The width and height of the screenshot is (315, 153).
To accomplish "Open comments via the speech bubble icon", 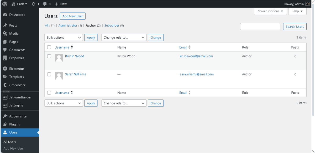I will click(x=45, y=4).
